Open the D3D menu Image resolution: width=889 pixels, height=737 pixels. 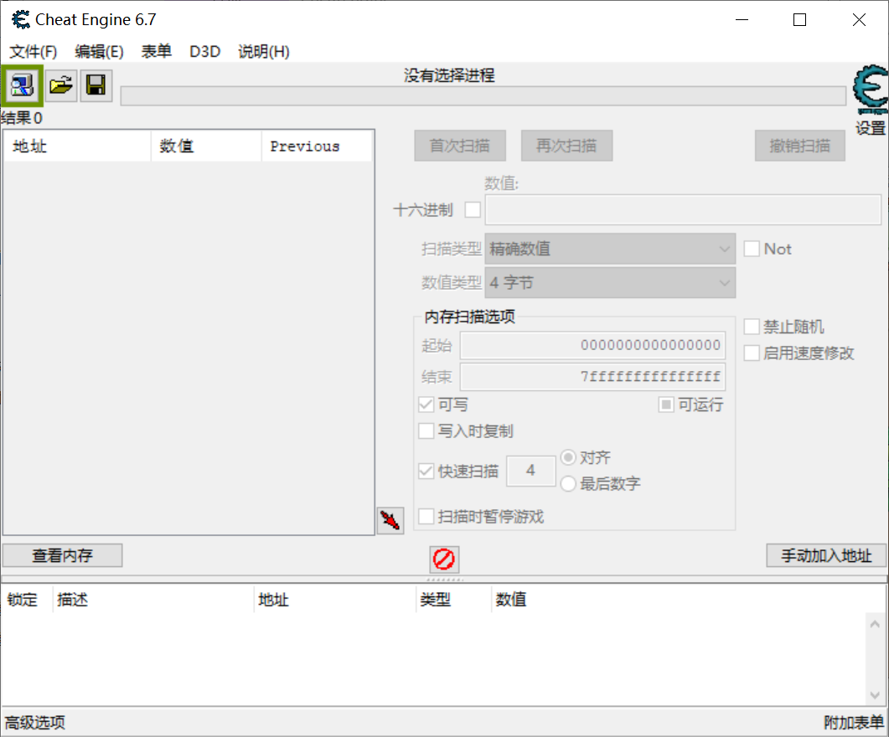tap(204, 51)
